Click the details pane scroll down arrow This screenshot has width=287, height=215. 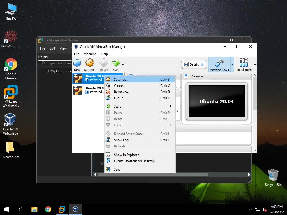point(254,150)
